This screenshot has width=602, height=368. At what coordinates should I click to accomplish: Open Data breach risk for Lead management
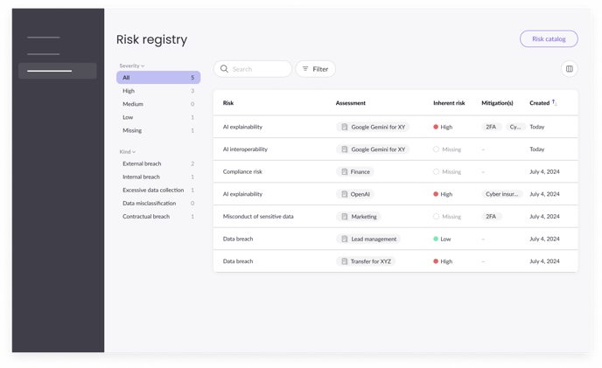click(395, 239)
